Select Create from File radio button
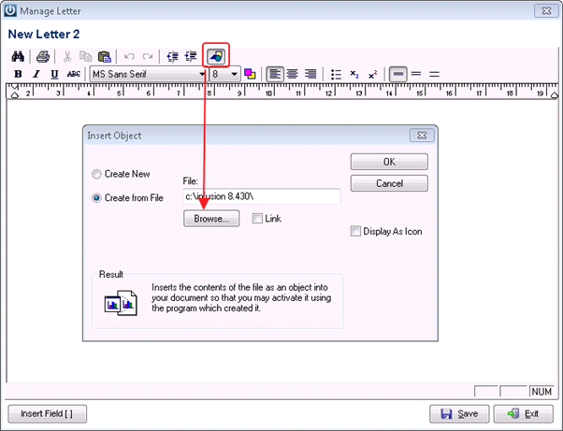 tap(96, 198)
